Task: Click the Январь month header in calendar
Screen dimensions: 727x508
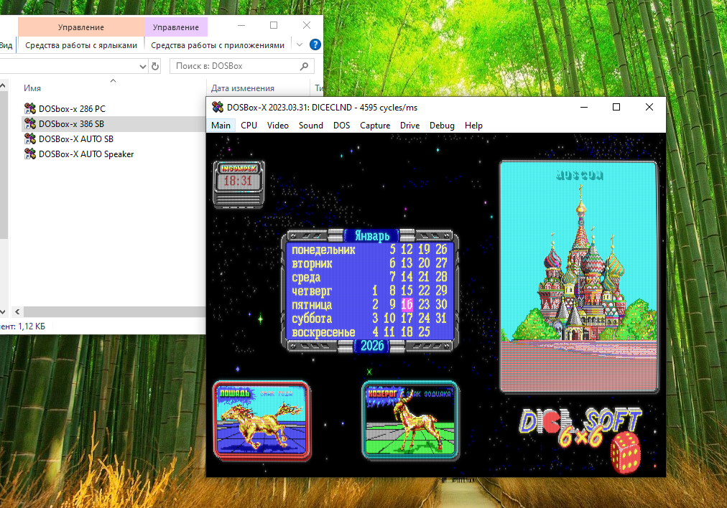Action: point(372,236)
